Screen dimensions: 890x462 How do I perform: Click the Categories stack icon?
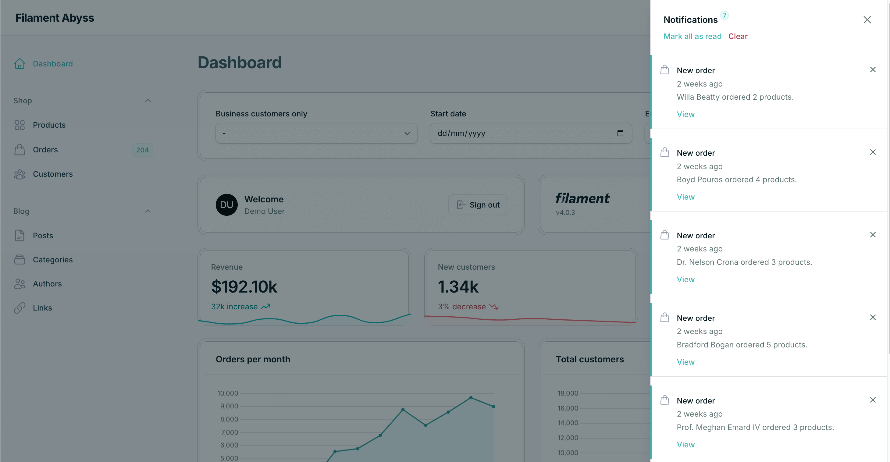click(19, 260)
